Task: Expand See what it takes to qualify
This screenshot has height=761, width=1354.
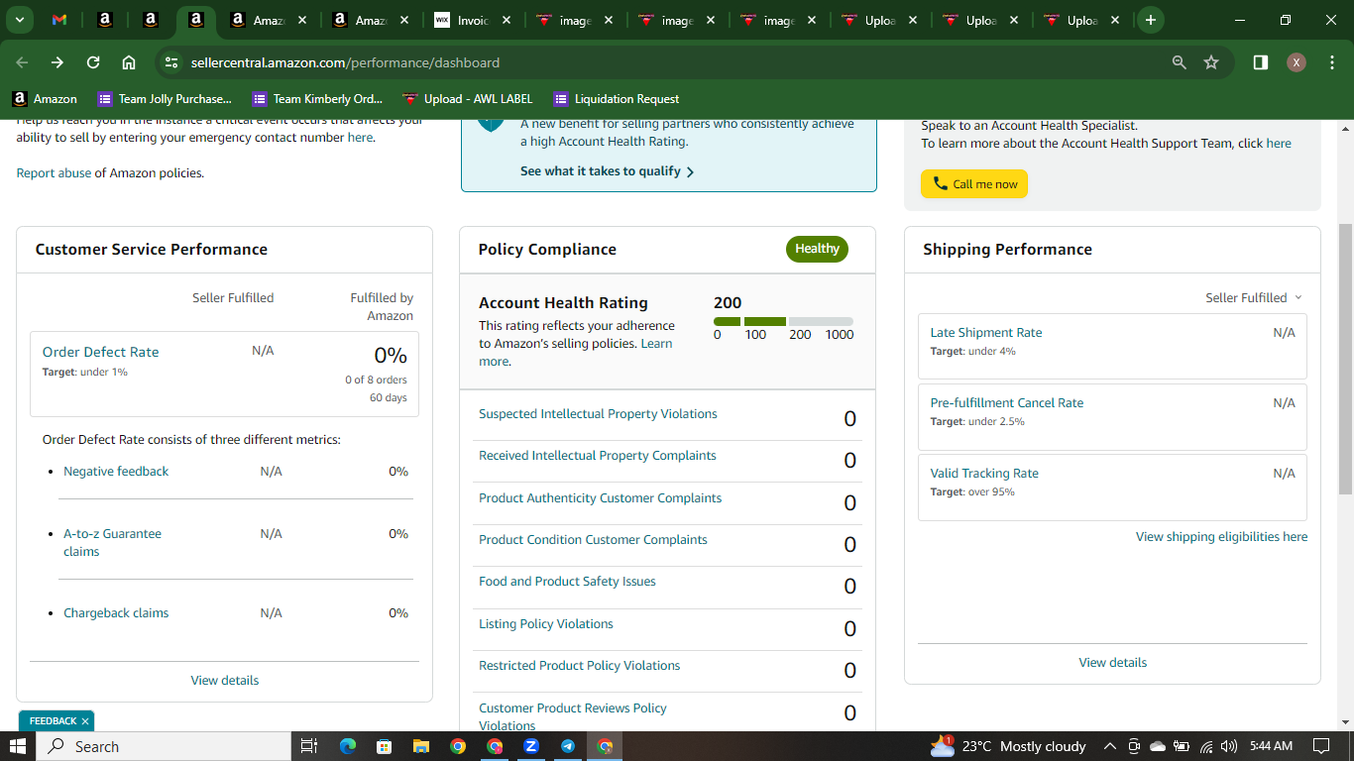Action: 607,171
